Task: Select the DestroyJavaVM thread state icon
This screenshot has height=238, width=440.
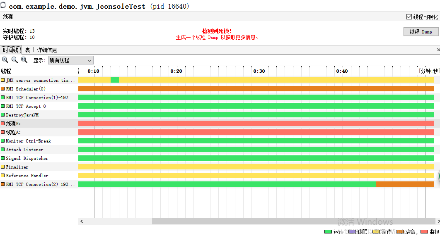Action: pos(2,115)
